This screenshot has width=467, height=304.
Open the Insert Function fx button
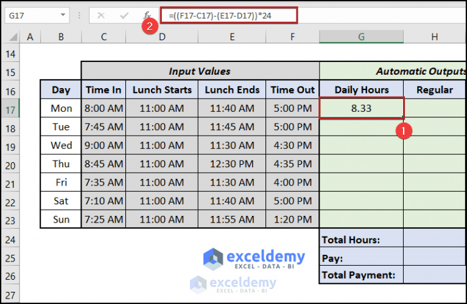[x=147, y=15]
